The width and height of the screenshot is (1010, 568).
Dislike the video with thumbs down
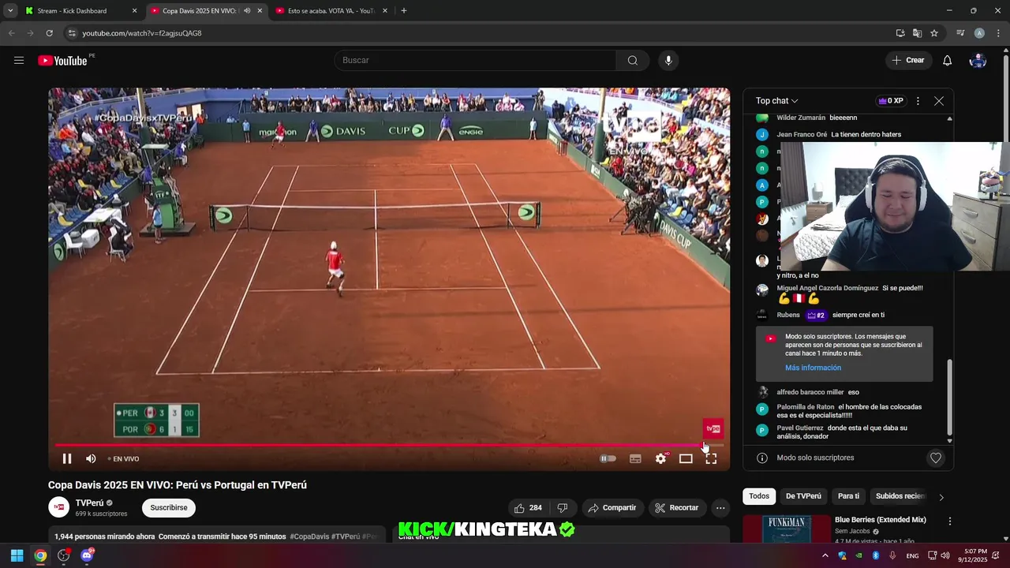click(x=563, y=508)
